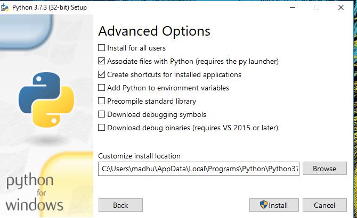Check Add Python to environment variables

click(x=102, y=88)
